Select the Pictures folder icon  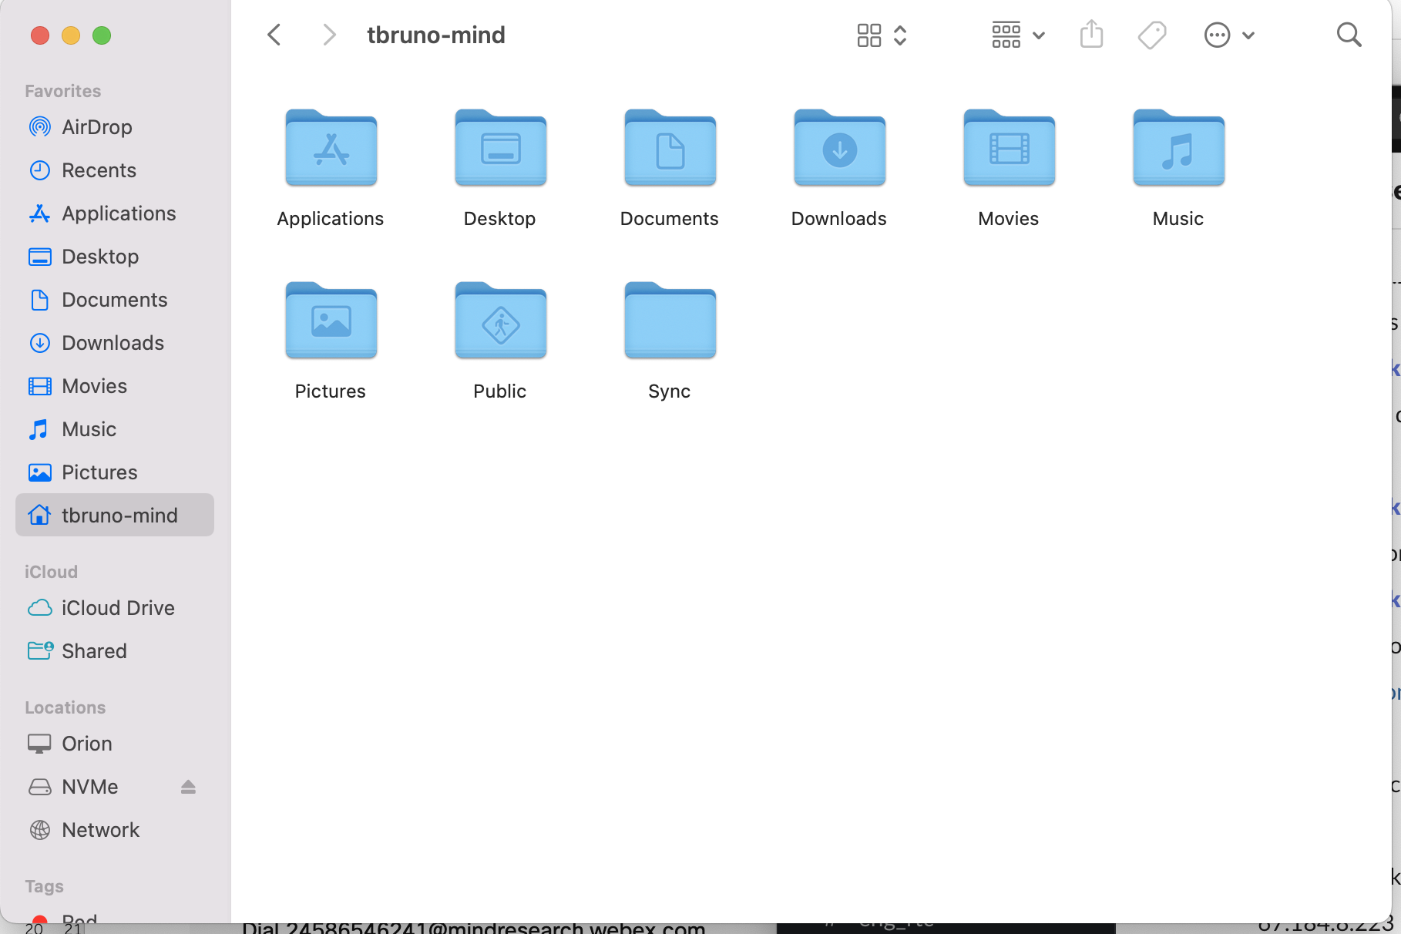(331, 321)
